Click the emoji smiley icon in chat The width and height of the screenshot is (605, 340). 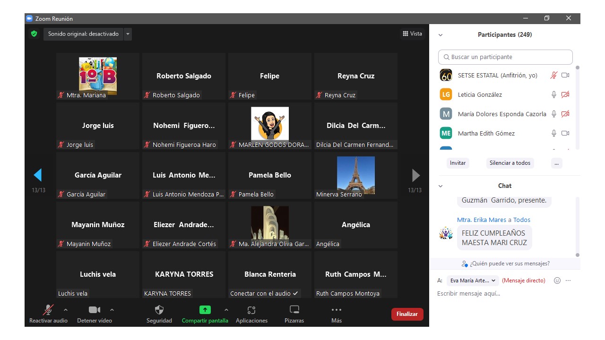557,280
